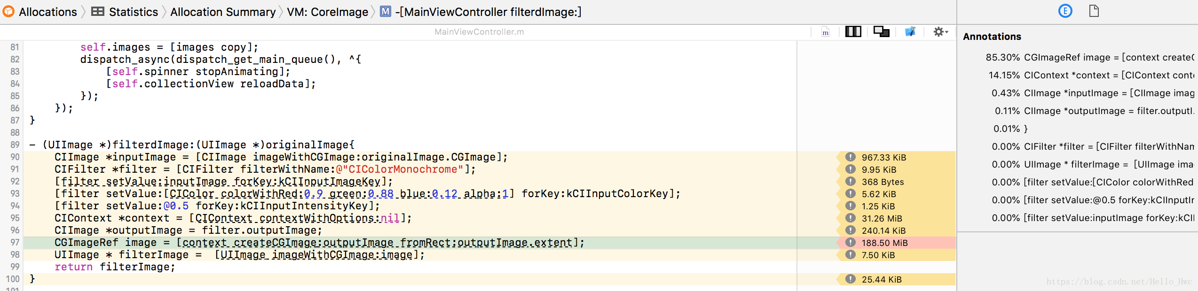Click the Statistics grid icon in breadcrumb
1198x291 pixels.
(x=98, y=12)
